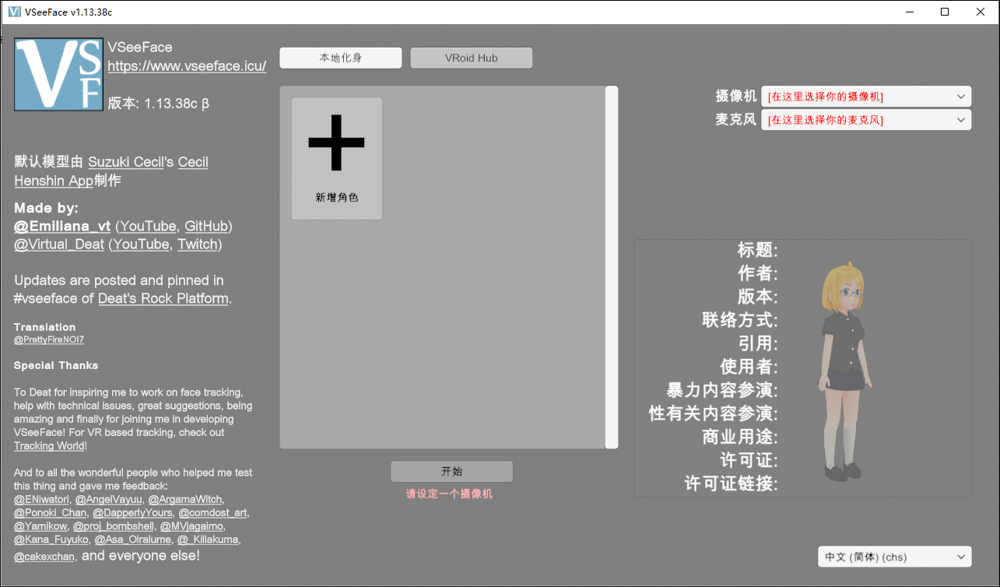Click the 开始 start button
The width and height of the screenshot is (1000, 587).
point(451,472)
